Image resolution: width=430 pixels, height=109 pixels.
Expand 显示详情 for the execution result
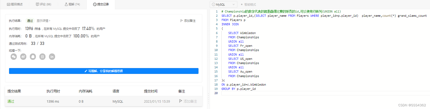click(x=43, y=21)
